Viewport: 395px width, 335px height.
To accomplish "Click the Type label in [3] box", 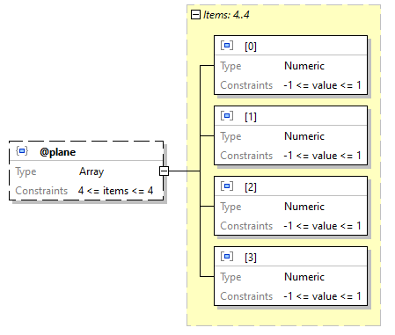I will (x=230, y=278).
